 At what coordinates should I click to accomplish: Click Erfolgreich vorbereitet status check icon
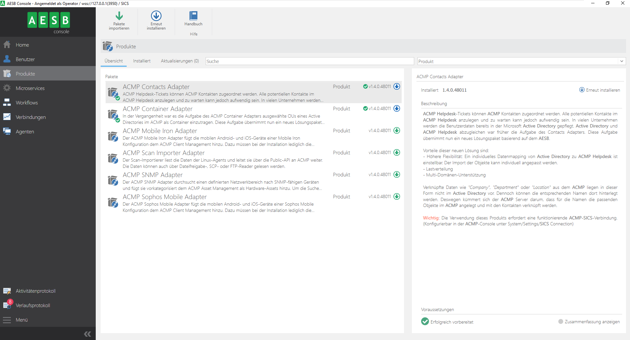tap(425, 321)
